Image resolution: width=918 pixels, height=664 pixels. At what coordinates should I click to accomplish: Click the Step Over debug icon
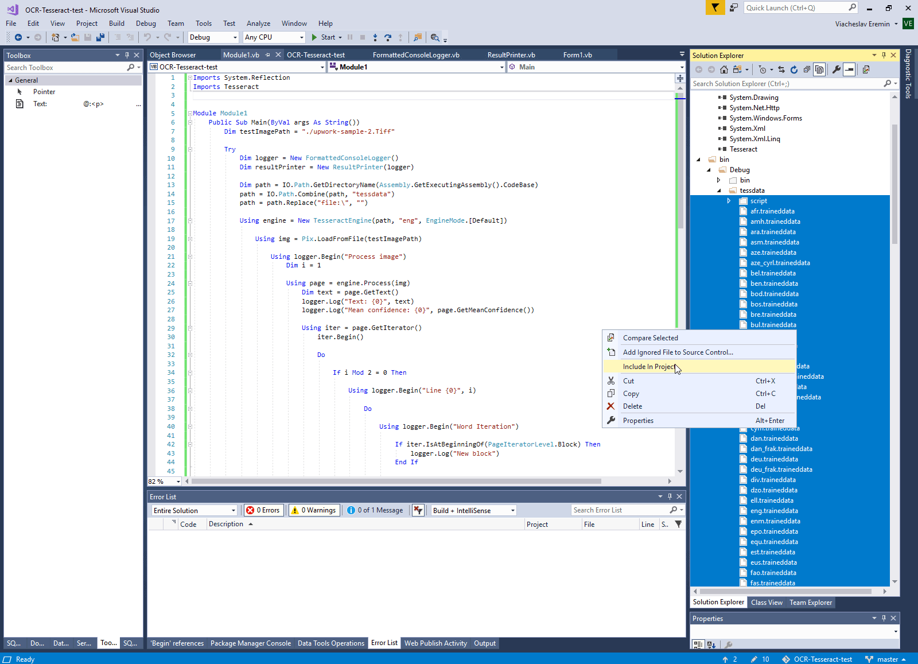click(388, 37)
